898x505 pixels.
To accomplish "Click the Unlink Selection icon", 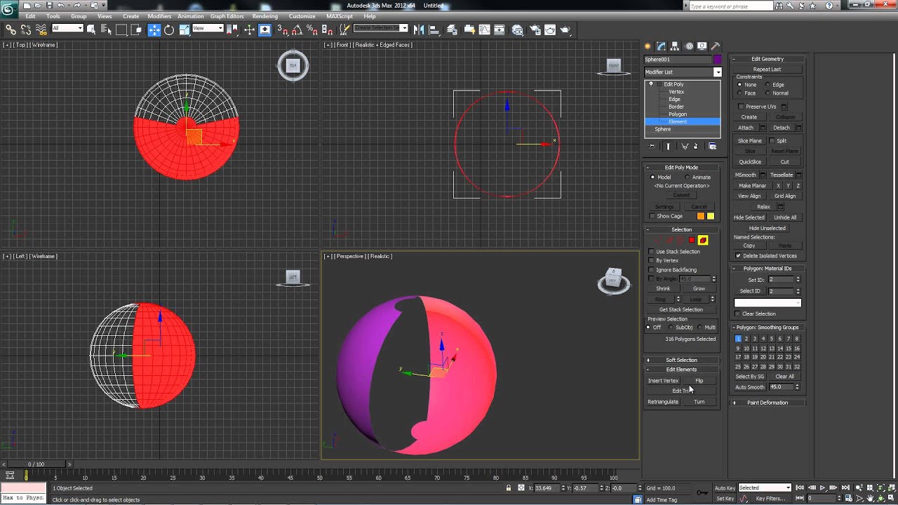I will tap(26, 29).
